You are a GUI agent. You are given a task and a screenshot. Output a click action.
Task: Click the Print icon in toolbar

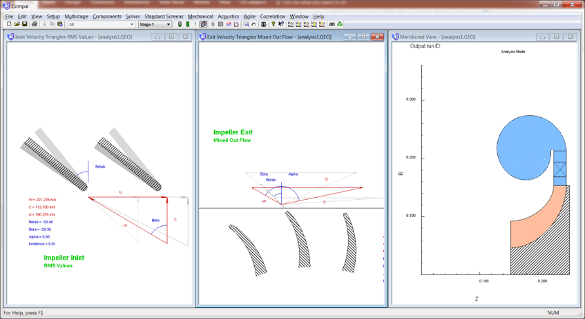click(x=35, y=24)
